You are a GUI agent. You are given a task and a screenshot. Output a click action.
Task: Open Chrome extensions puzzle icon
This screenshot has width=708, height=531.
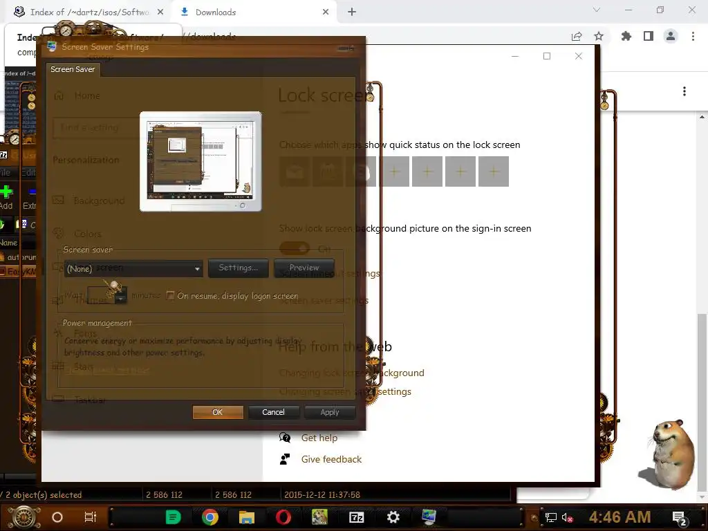(x=626, y=36)
